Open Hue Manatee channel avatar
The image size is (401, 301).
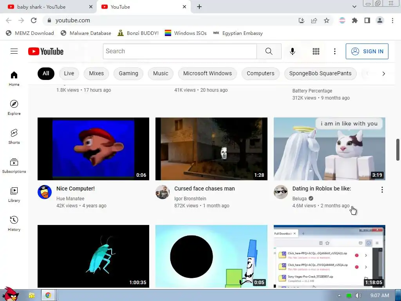click(45, 192)
